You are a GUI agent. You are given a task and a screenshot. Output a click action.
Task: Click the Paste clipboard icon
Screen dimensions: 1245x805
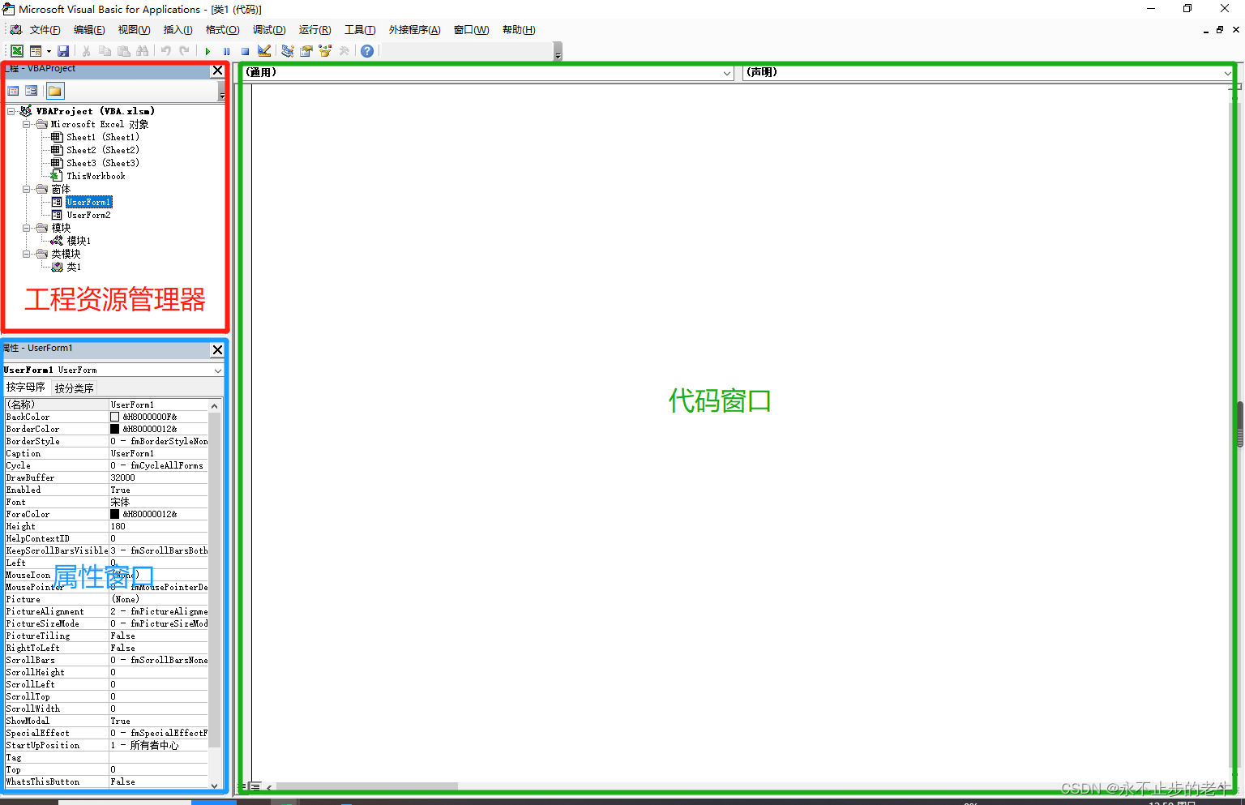click(x=123, y=51)
